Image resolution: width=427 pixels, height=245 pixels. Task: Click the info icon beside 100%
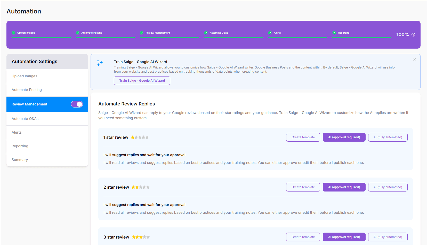(413, 35)
